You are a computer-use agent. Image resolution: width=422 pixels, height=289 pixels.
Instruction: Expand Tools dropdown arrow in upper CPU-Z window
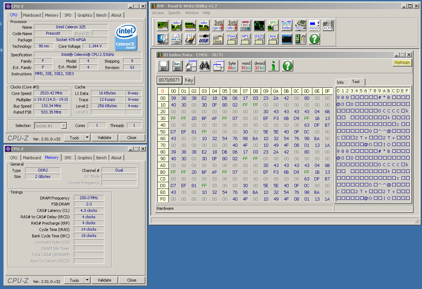87,138
